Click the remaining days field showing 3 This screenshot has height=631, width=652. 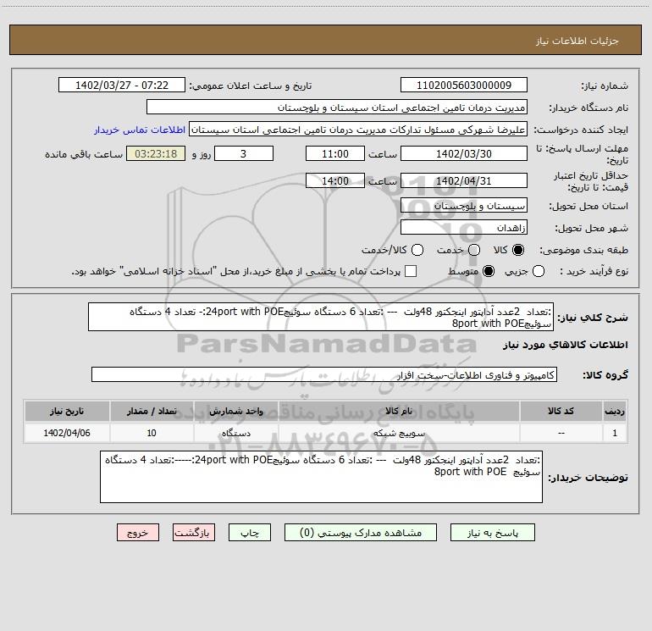coord(244,153)
